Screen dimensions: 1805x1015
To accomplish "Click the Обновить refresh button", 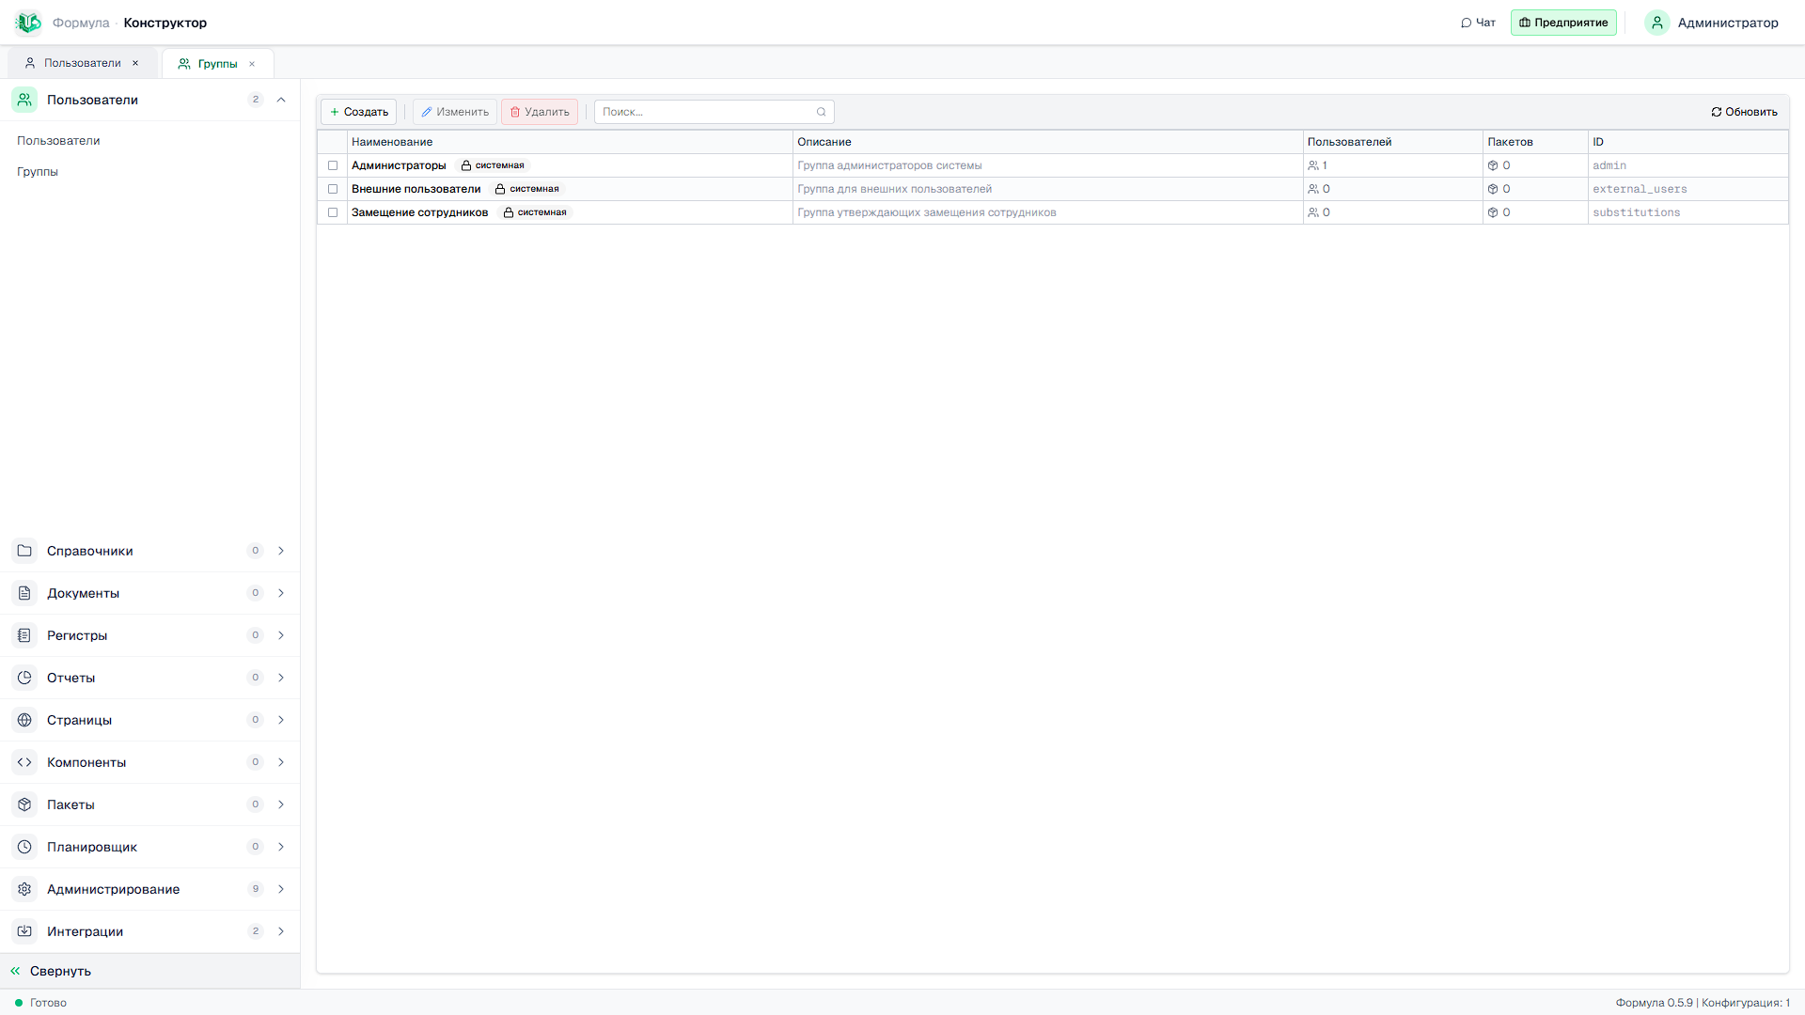I will coord(1744,112).
